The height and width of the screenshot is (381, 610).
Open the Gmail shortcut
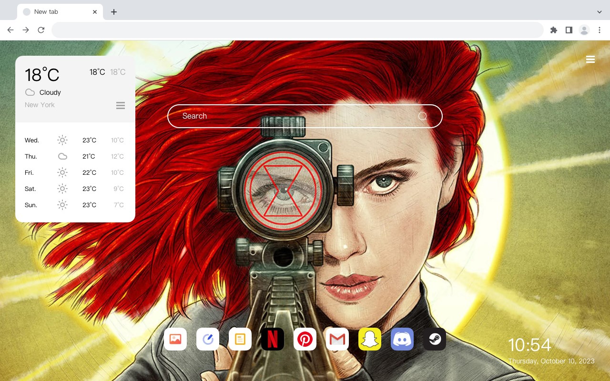[337, 339]
